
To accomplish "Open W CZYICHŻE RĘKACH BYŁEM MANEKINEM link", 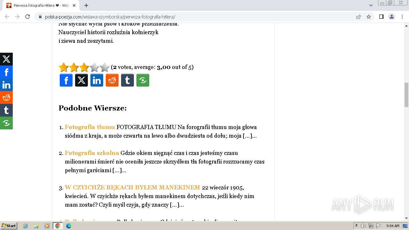I will tap(133, 188).
